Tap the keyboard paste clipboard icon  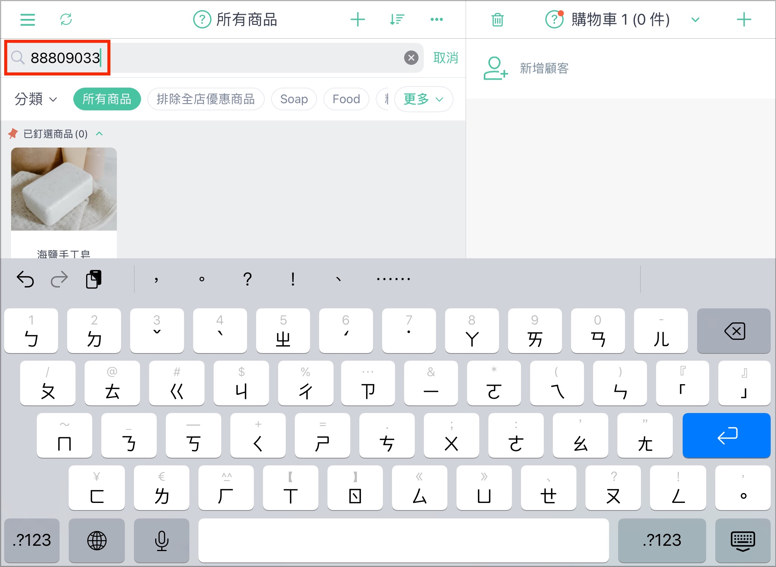click(x=94, y=280)
